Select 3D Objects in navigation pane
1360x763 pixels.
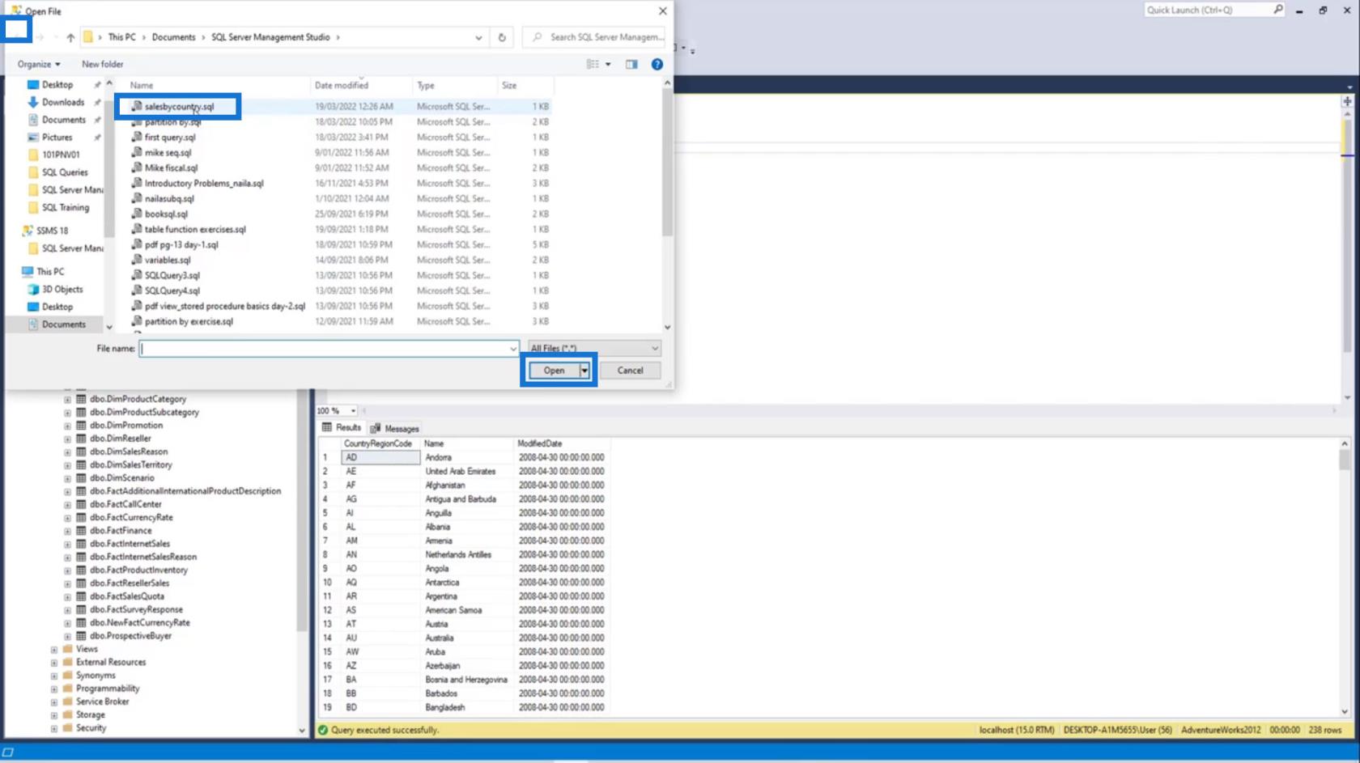click(62, 290)
